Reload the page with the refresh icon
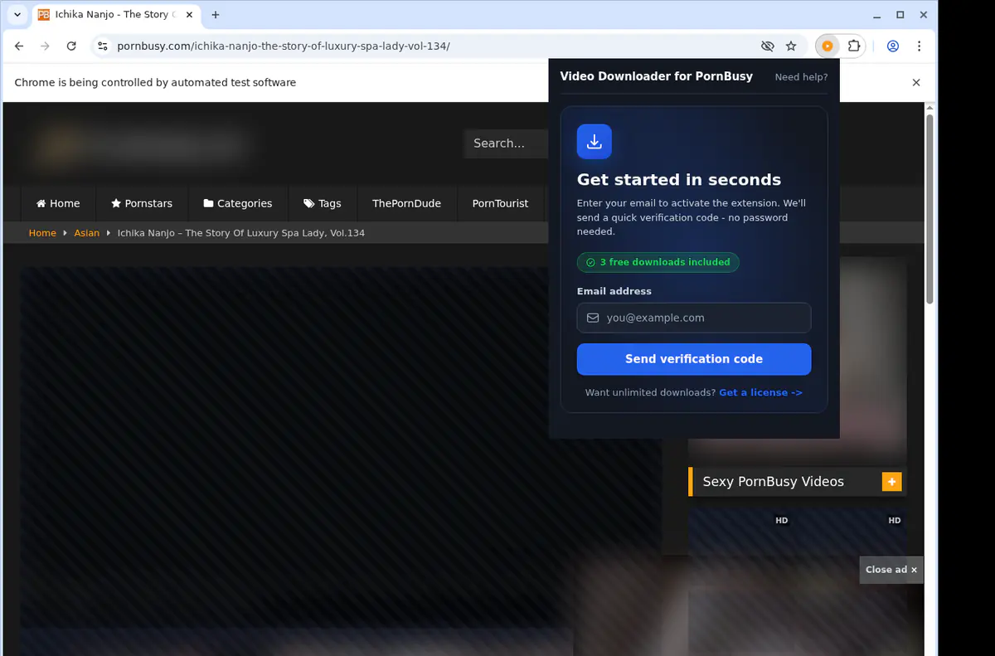The width and height of the screenshot is (995, 656). tap(71, 46)
